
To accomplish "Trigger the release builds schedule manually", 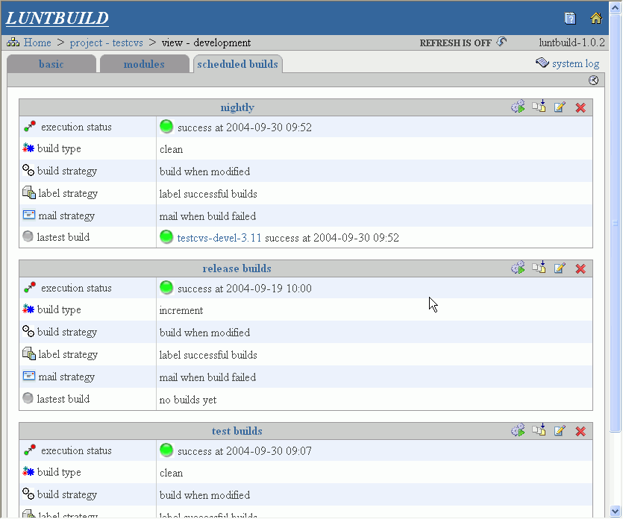I will click(518, 268).
